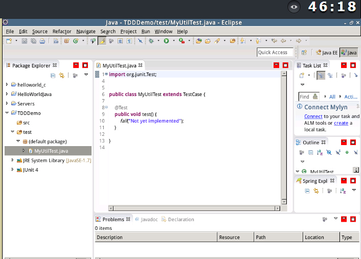This screenshot has height=259, width=361.
Task: Open Package Explorer view menu triangle
Action: [86, 75]
